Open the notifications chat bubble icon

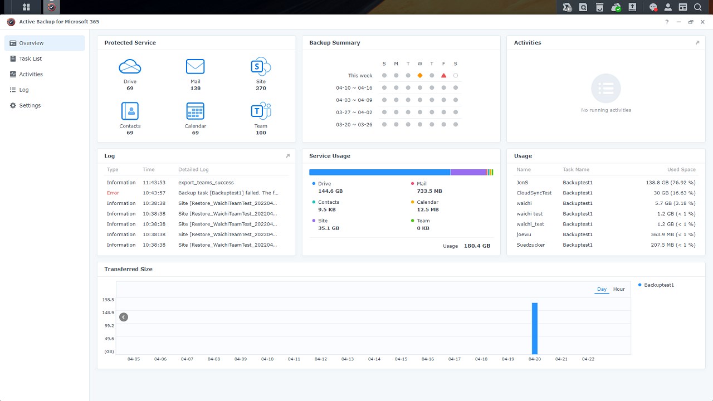(x=653, y=7)
